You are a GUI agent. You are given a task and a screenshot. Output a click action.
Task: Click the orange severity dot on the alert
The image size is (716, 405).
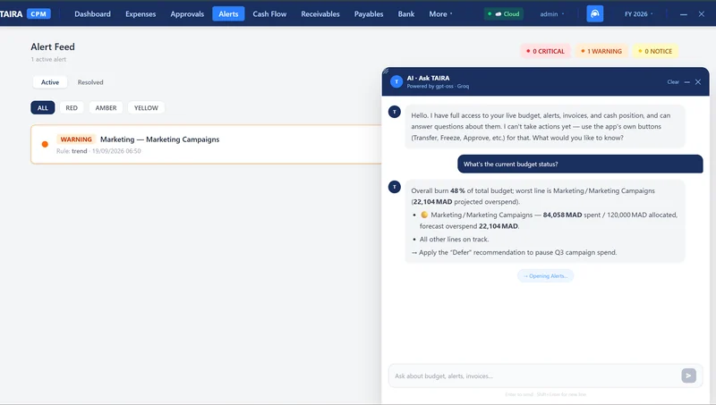pyautogui.click(x=45, y=144)
